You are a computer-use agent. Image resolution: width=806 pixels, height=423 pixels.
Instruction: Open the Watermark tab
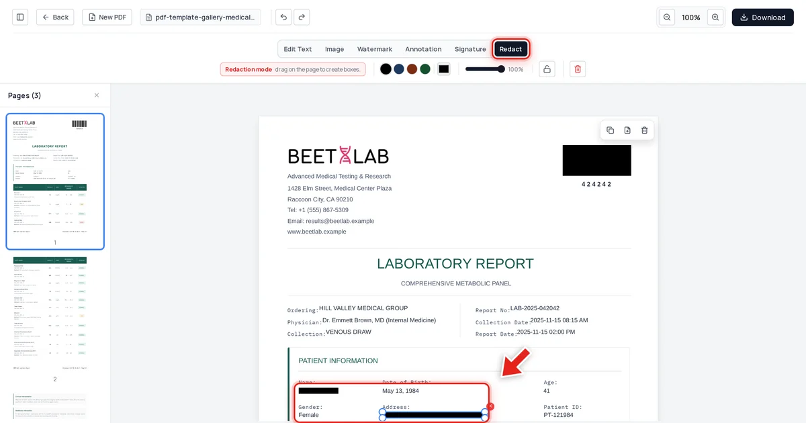[x=375, y=49]
